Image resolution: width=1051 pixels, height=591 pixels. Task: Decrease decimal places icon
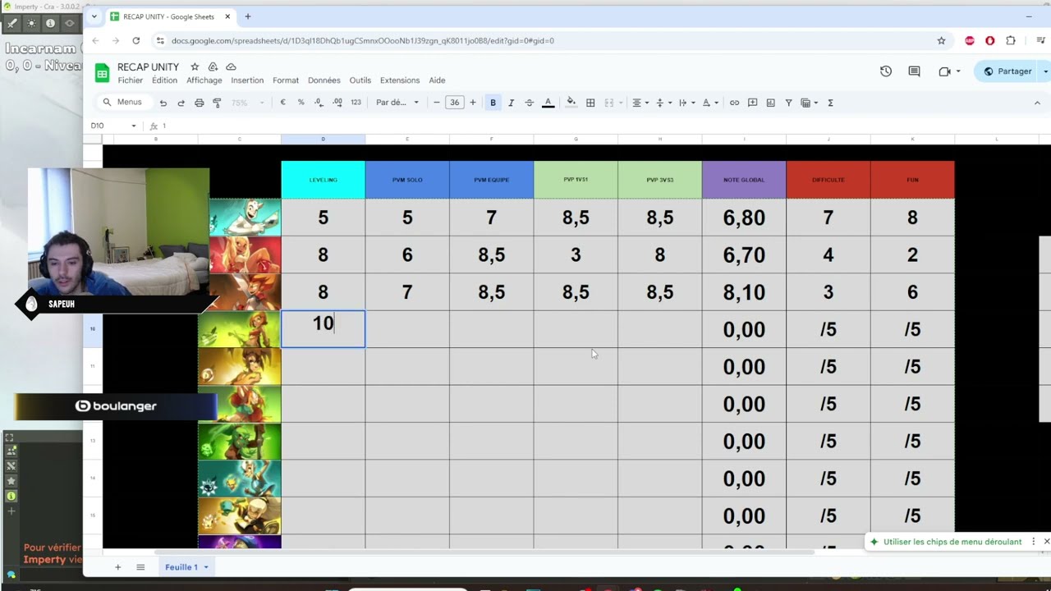tap(319, 103)
